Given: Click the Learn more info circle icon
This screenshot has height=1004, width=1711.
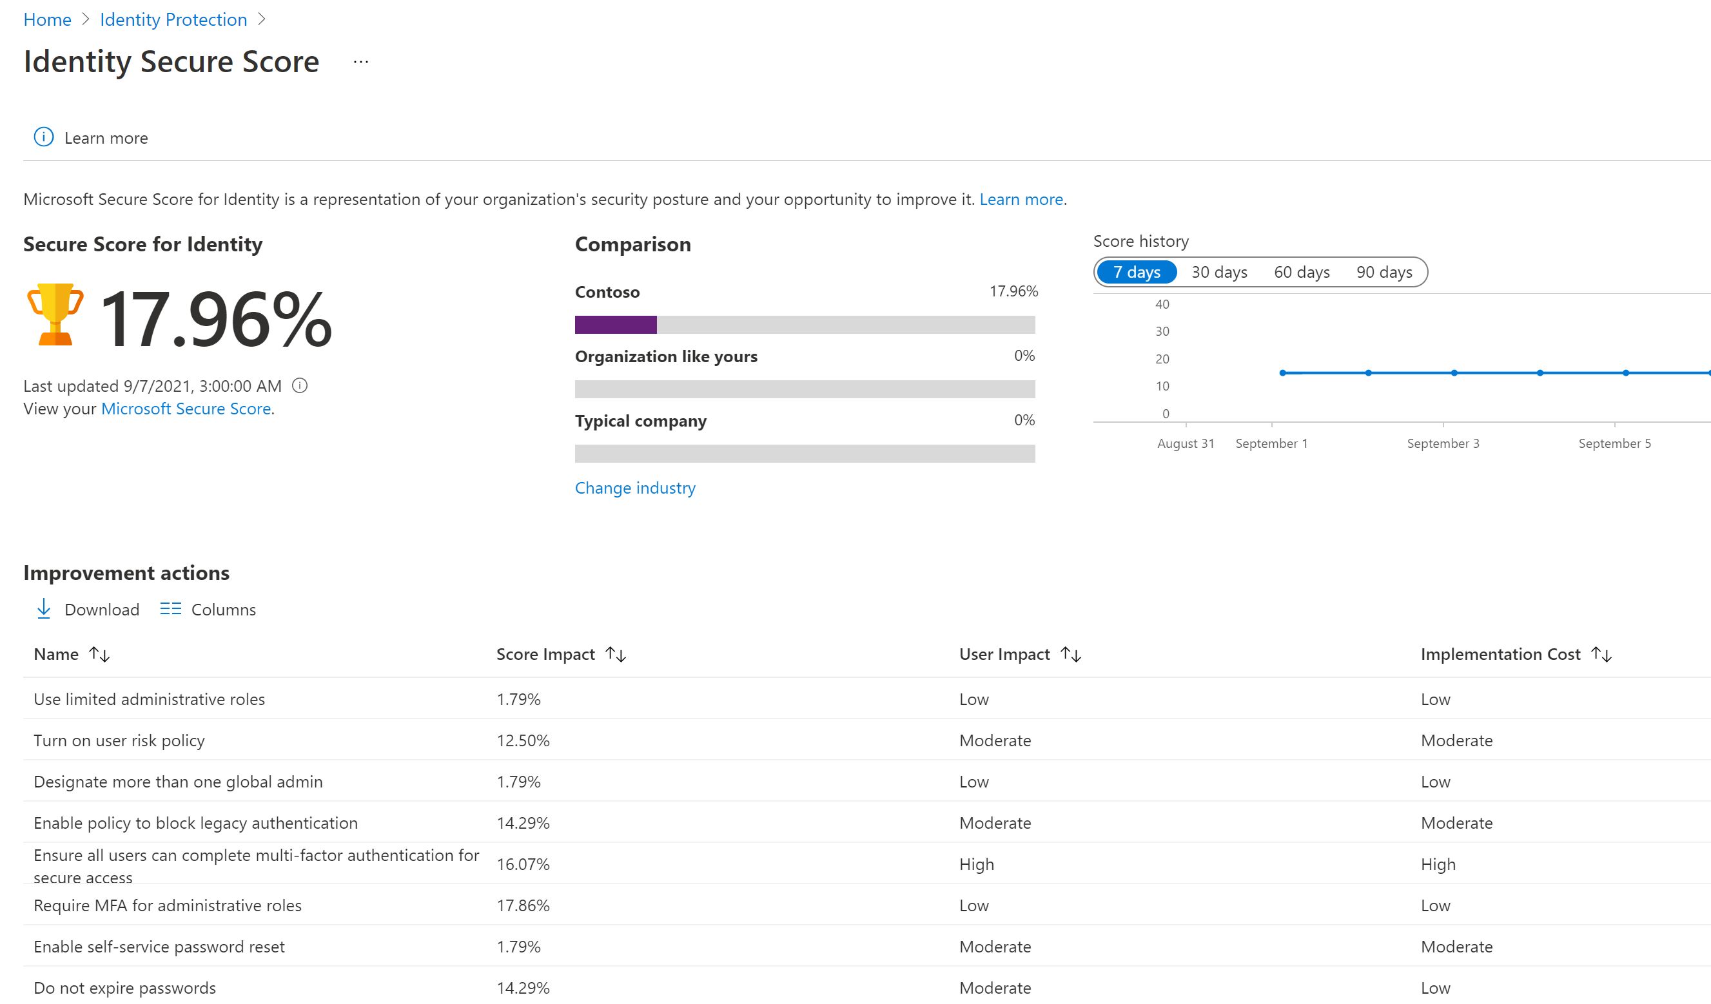Looking at the screenshot, I should coord(43,137).
